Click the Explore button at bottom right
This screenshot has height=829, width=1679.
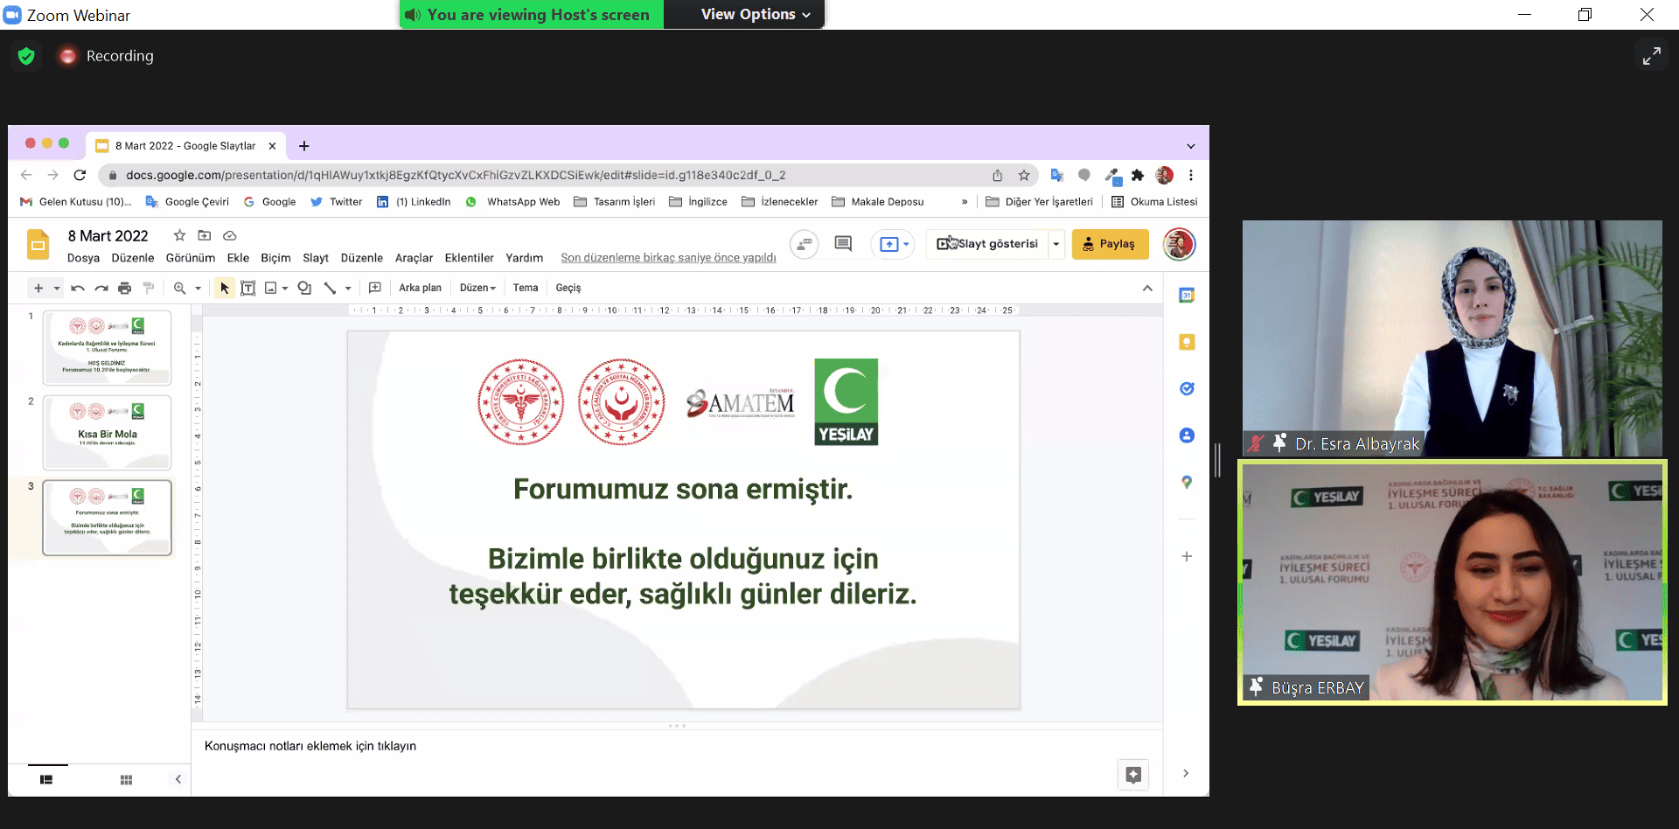tap(1133, 775)
